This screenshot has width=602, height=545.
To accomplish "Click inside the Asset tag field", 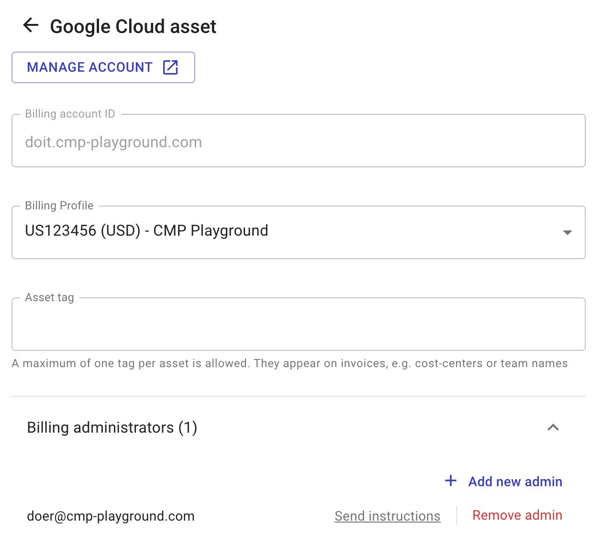I will [x=297, y=324].
